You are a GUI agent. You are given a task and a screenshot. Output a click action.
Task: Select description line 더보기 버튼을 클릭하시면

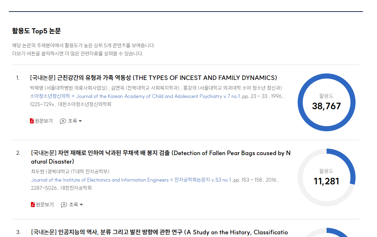coord(78,53)
